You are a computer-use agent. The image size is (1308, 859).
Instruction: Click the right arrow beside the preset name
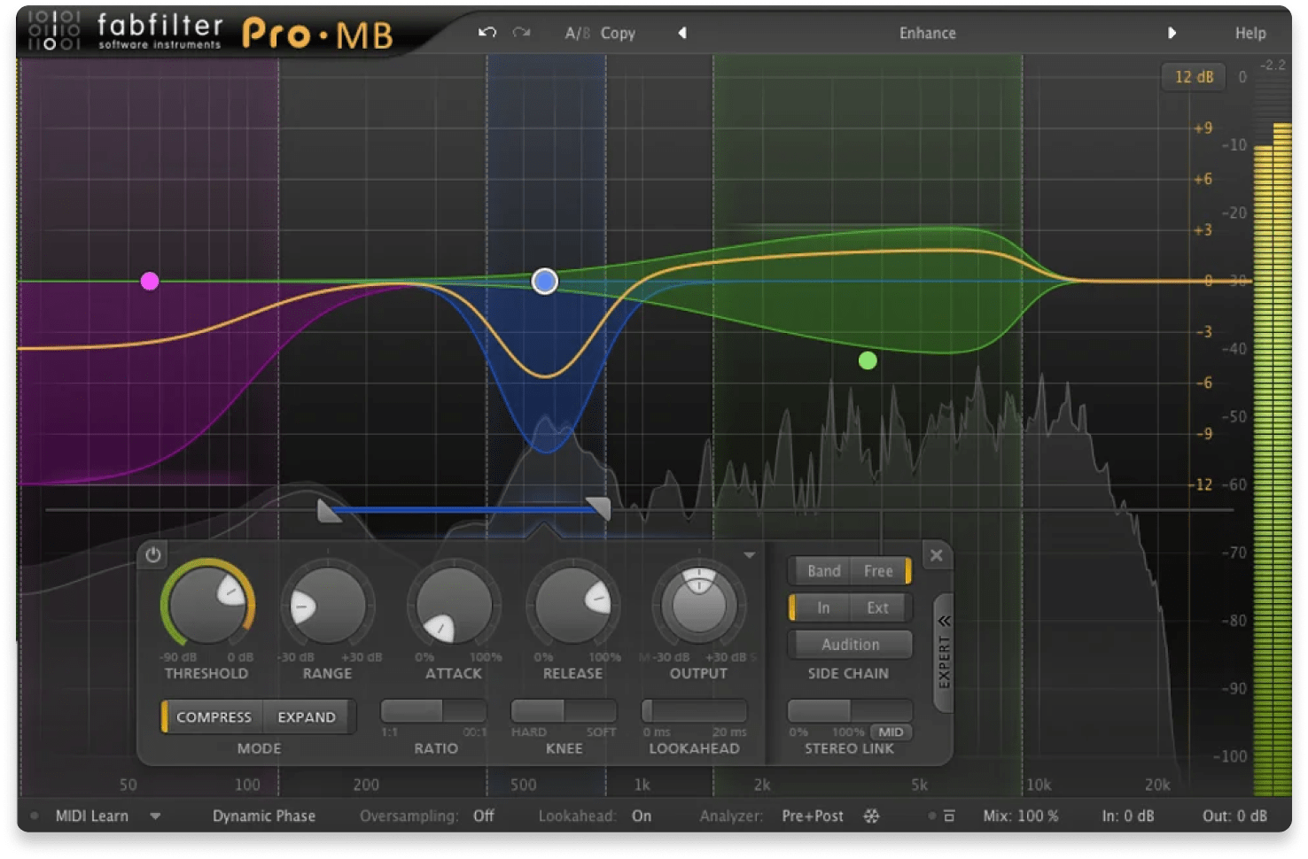(1173, 33)
